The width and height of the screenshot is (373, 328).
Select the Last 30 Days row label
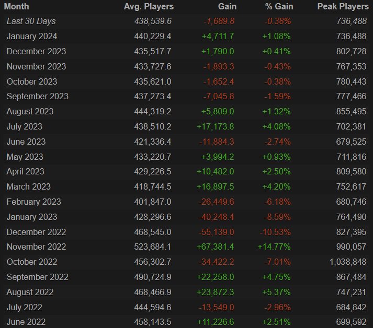click(31, 21)
